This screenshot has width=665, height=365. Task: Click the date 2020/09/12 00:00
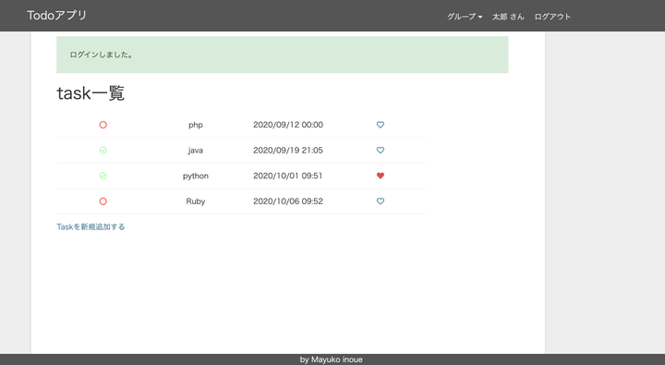288,125
